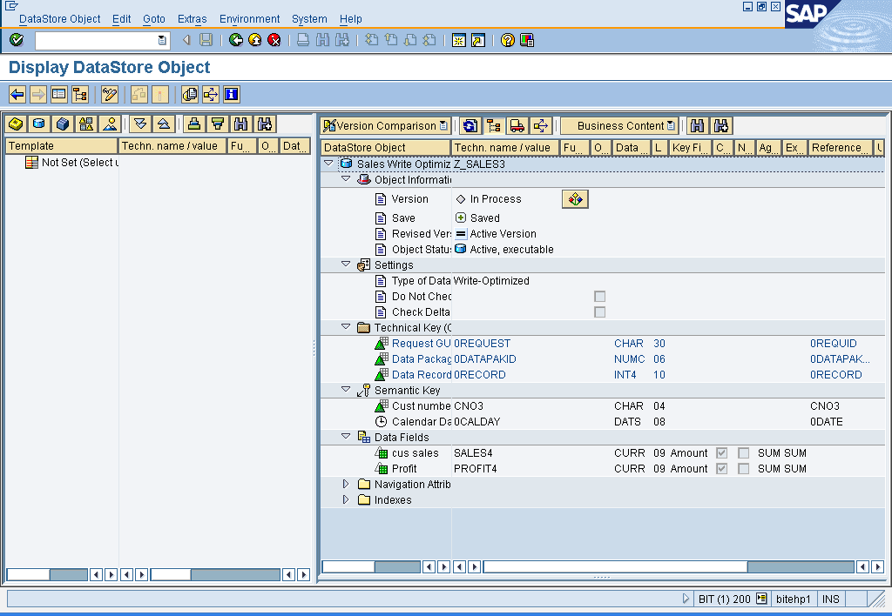
Task: Open the DataStore Object menu
Action: pos(60,19)
